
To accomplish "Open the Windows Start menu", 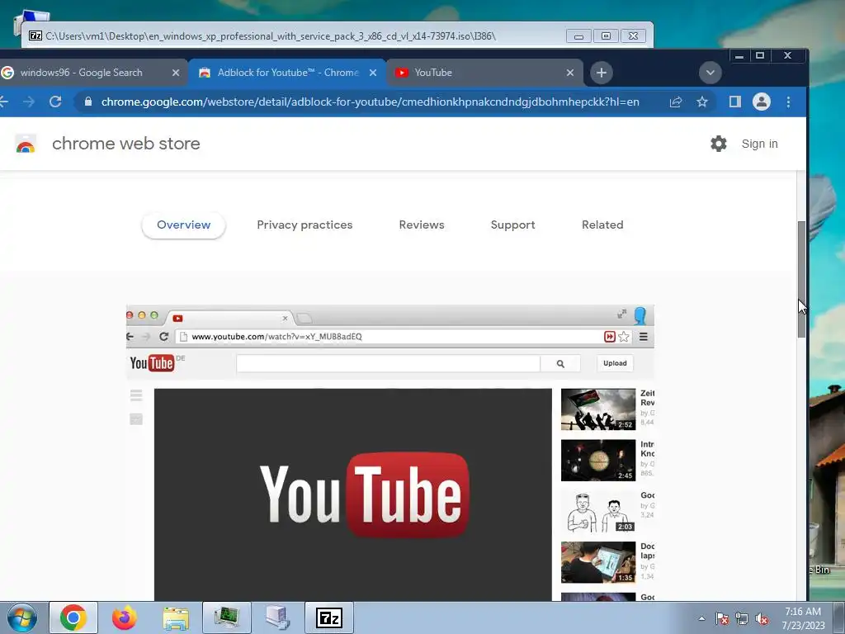I will point(22,617).
